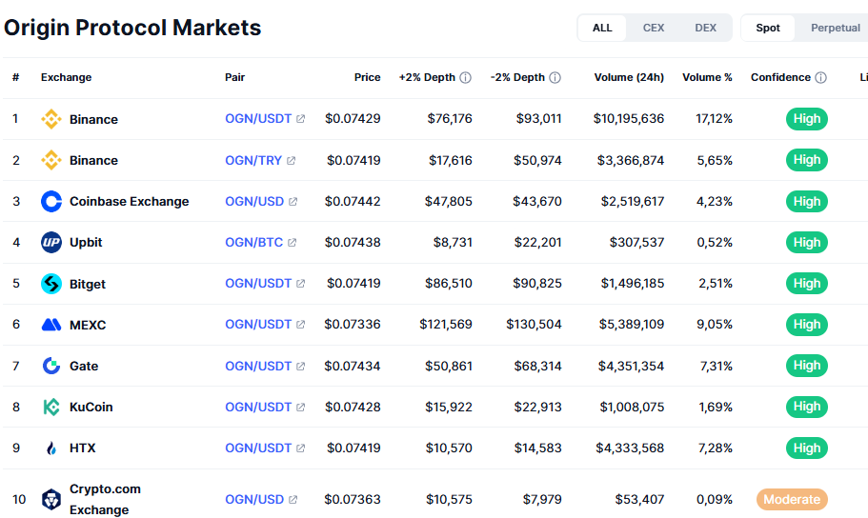Image resolution: width=868 pixels, height=518 pixels.
Task: Click the Gate exchange logo icon
Action: coord(51,366)
